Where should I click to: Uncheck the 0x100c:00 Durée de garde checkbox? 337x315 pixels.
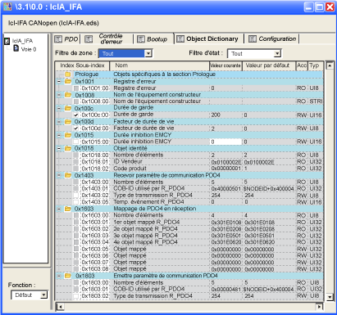[76, 115]
